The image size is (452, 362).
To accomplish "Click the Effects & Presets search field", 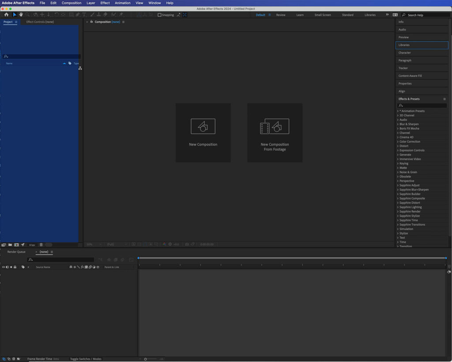I will pos(422,106).
